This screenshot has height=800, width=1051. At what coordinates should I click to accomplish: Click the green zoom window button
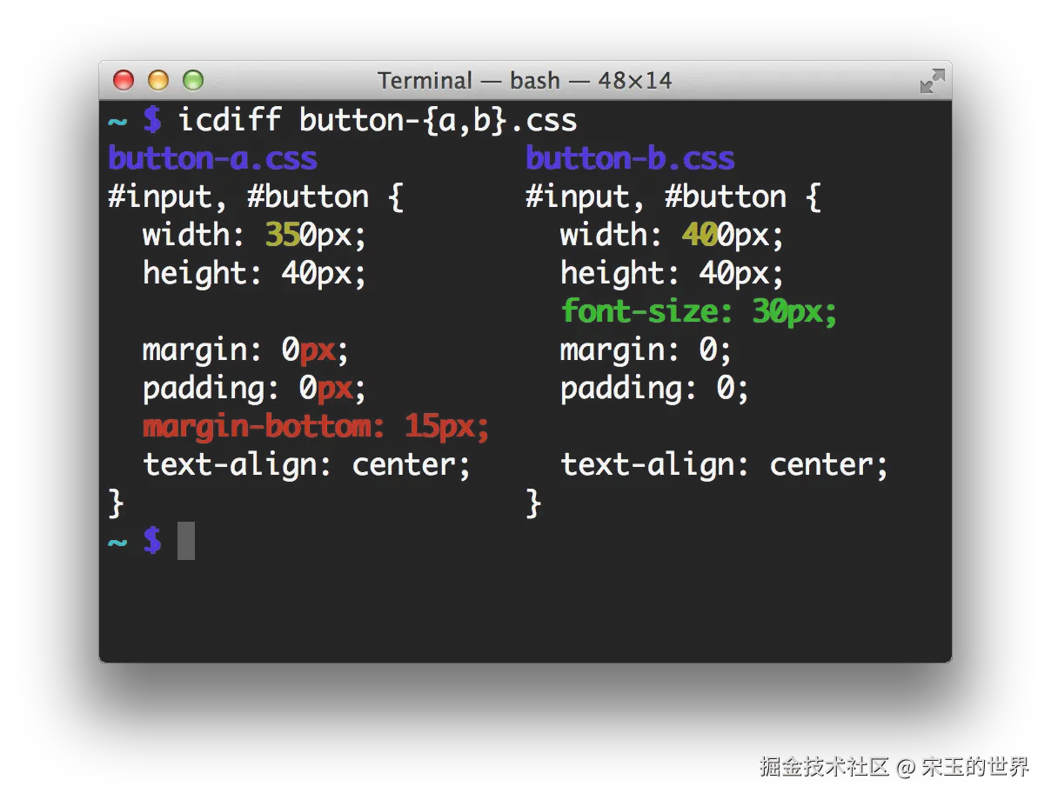coord(193,81)
